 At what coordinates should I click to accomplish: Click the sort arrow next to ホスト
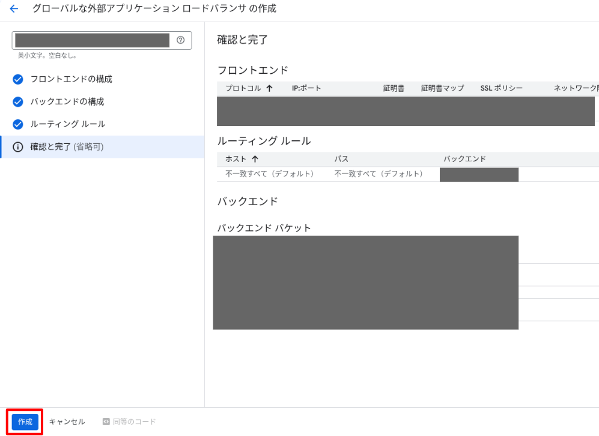coord(255,159)
